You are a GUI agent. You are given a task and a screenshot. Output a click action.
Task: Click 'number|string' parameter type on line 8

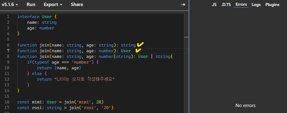click(115, 56)
